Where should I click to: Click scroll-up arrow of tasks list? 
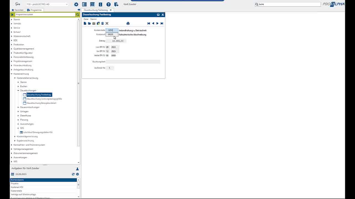[x=78, y=180]
